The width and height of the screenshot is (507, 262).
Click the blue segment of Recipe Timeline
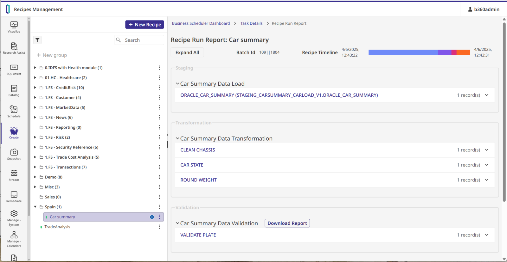[x=403, y=52]
